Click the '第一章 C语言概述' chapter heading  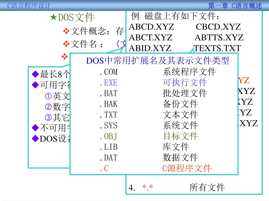pos(235,6)
